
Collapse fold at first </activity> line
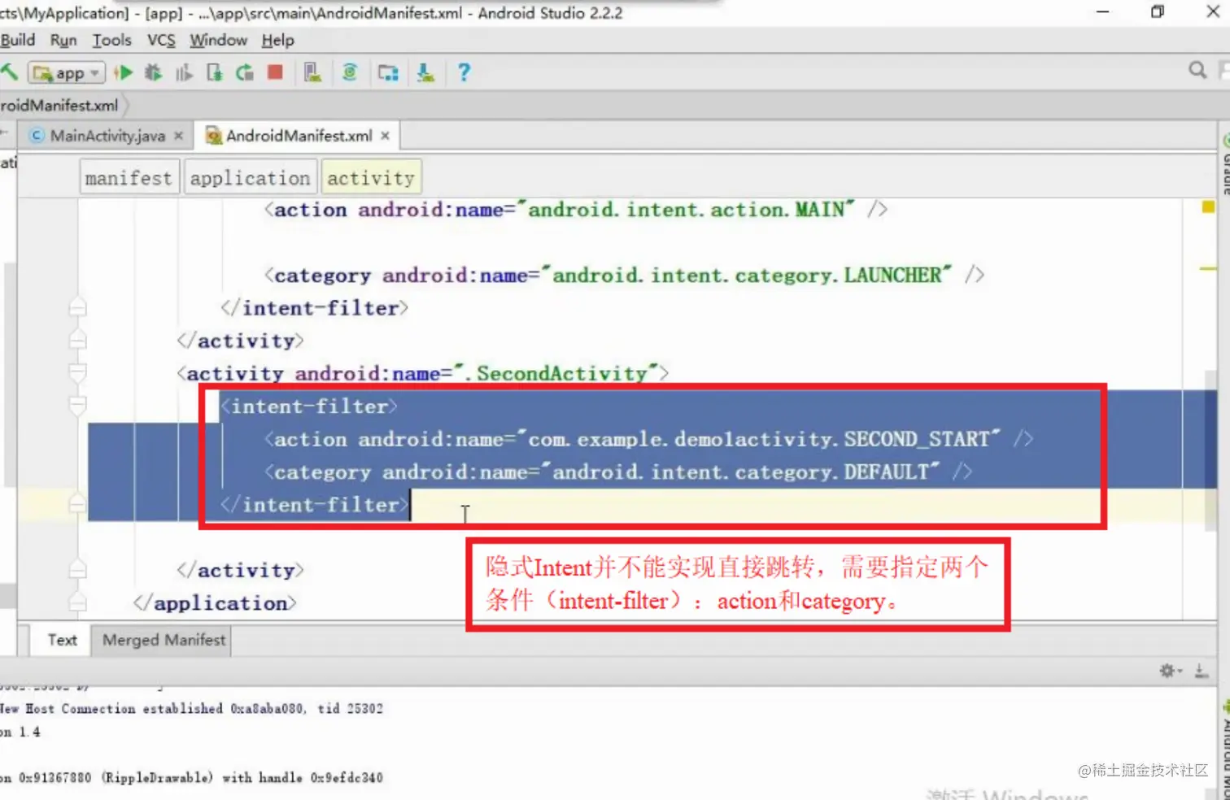77,340
